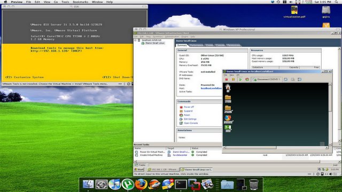Open Administration menu in Infrastructure Client

pyautogui.click(x=172, y=37)
